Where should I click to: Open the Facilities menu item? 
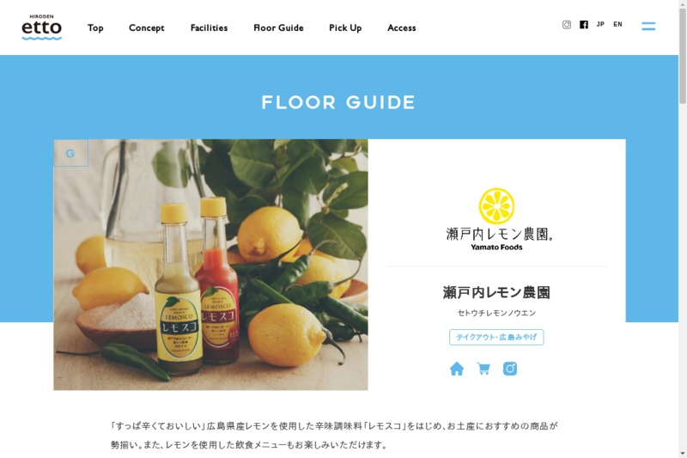(209, 27)
